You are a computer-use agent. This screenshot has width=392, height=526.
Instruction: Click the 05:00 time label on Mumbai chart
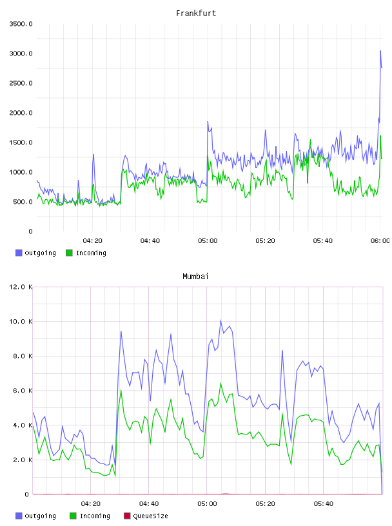click(207, 504)
